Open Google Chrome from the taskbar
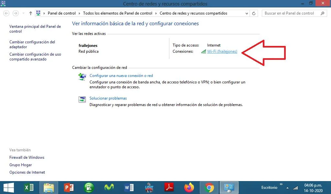Viewport: 331px width, 194px height. [x=209, y=188]
